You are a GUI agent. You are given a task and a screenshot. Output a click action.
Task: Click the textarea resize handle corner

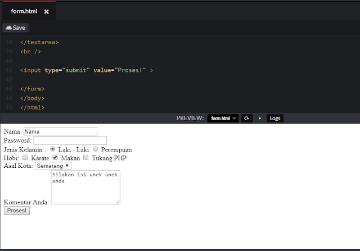coord(118,202)
